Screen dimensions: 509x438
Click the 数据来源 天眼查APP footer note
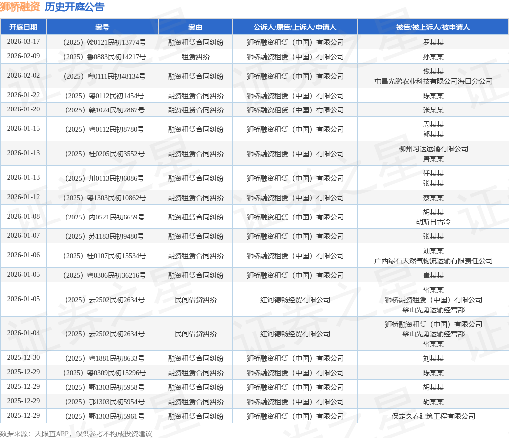point(76,434)
